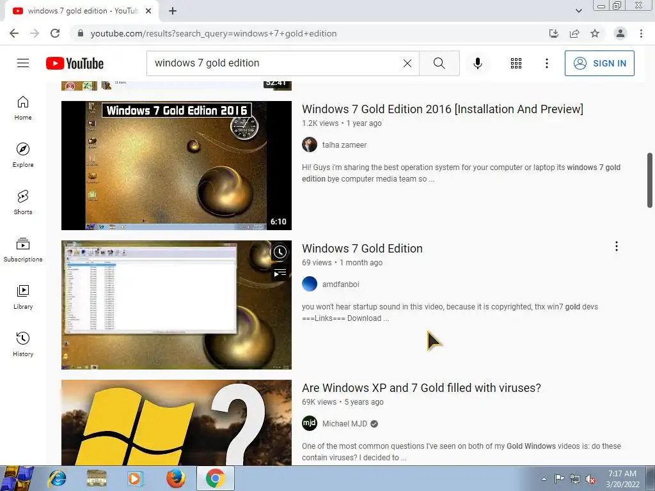Open the Windows Start button
Image resolution: width=655 pixels, height=491 pixels.
point(17,478)
